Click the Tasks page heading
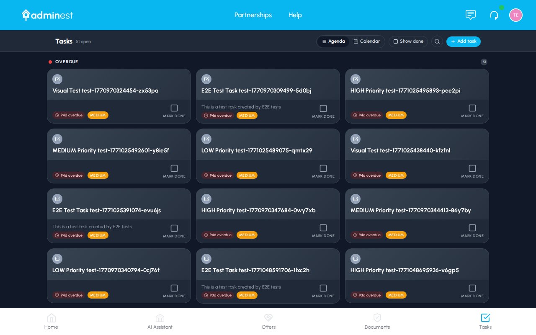The width and height of the screenshot is (536, 335). pos(64,41)
